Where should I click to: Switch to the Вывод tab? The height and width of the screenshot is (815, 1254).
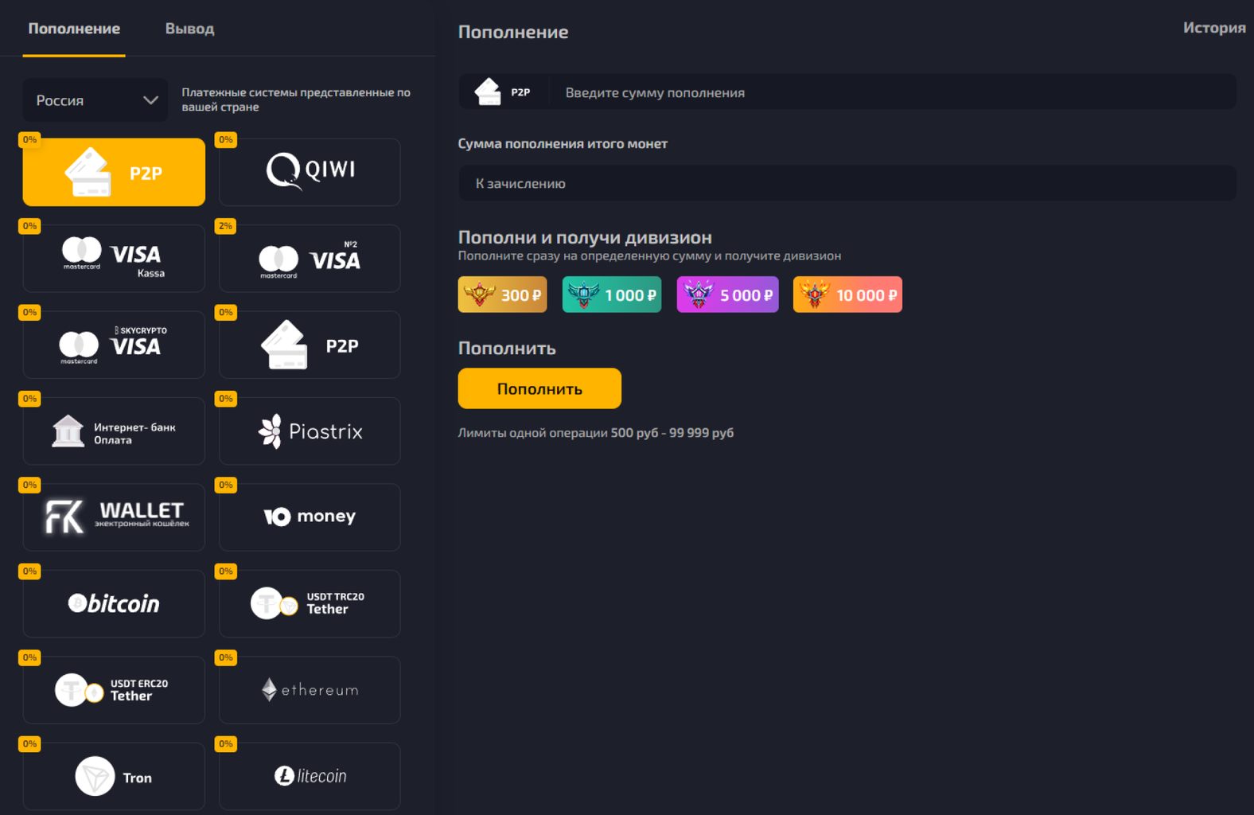189,29
